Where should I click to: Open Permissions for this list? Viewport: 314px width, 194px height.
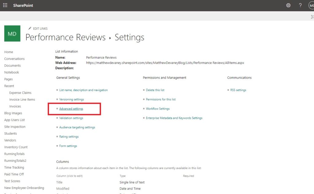click(x=161, y=99)
